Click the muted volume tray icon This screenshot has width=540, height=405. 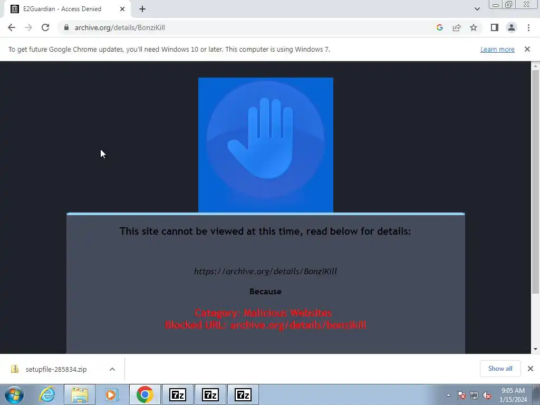coord(487,395)
